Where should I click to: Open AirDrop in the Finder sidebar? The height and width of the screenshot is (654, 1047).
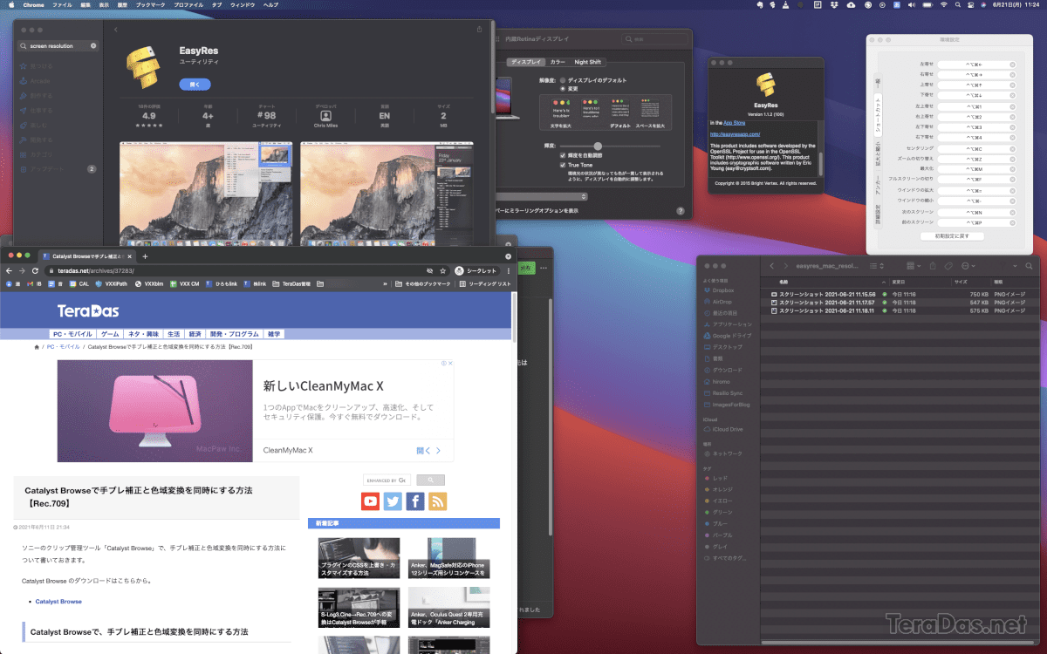point(722,302)
